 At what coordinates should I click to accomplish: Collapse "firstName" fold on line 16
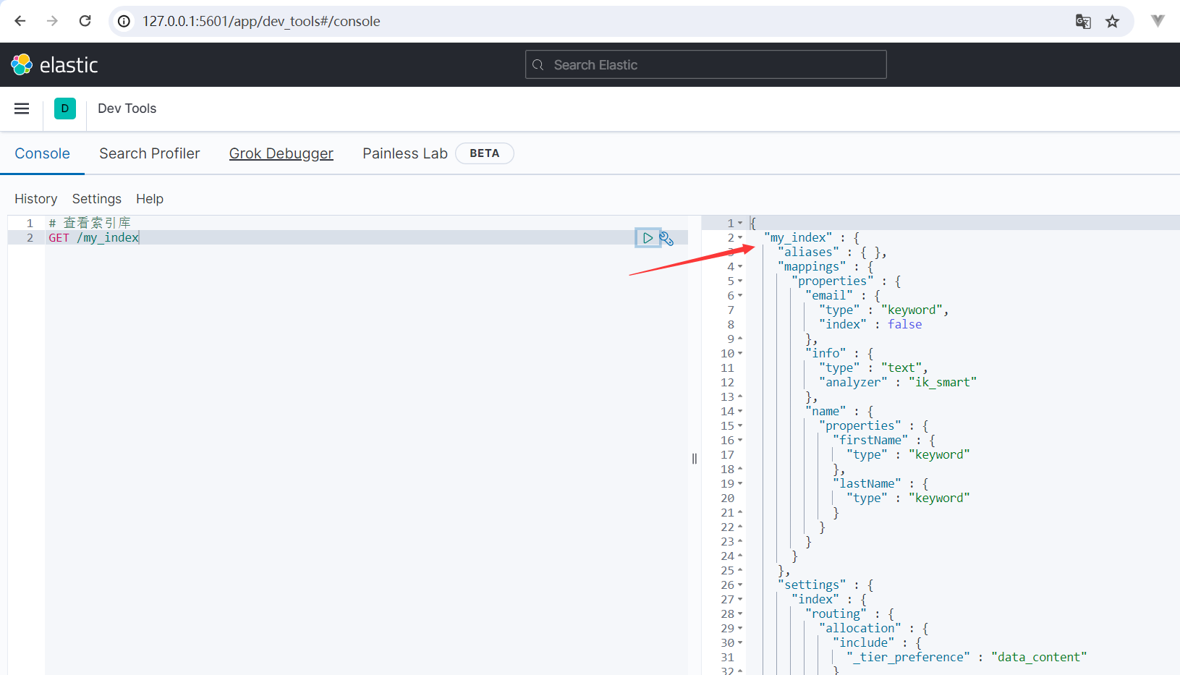pos(740,441)
